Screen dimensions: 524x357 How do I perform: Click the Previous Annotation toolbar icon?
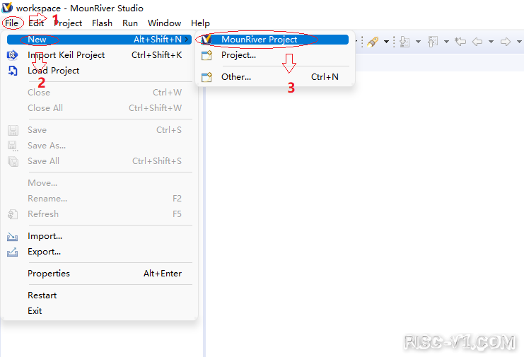point(433,42)
